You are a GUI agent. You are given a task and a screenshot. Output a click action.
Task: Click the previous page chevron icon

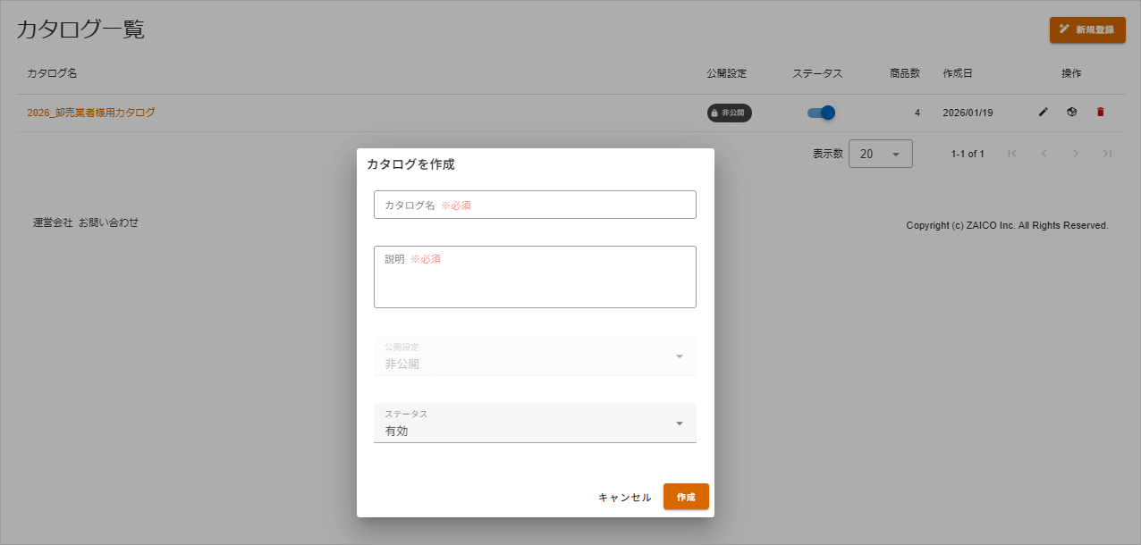pyautogui.click(x=1044, y=154)
